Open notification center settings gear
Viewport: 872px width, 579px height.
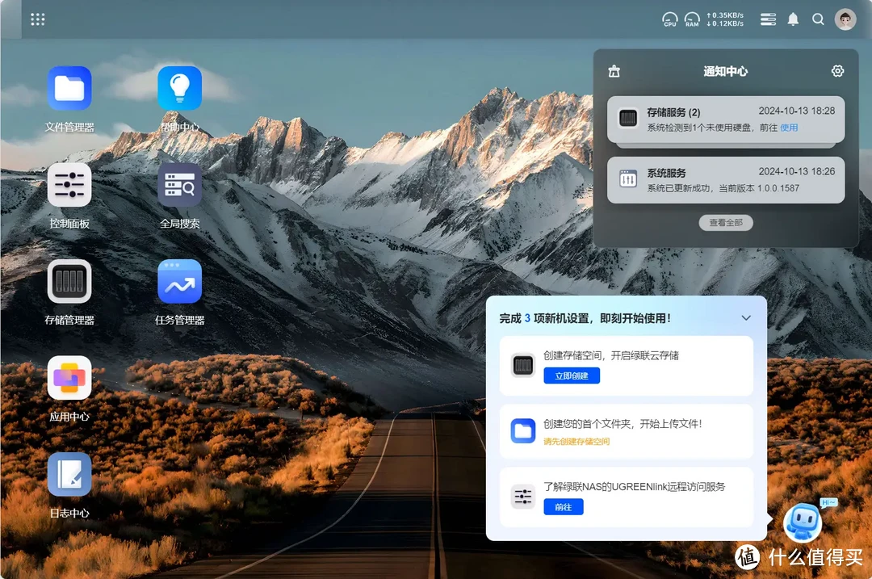(837, 71)
